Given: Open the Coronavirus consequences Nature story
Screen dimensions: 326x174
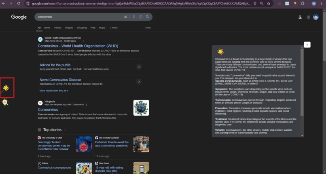Looking at the screenshot, I should (x=54, y=168).
